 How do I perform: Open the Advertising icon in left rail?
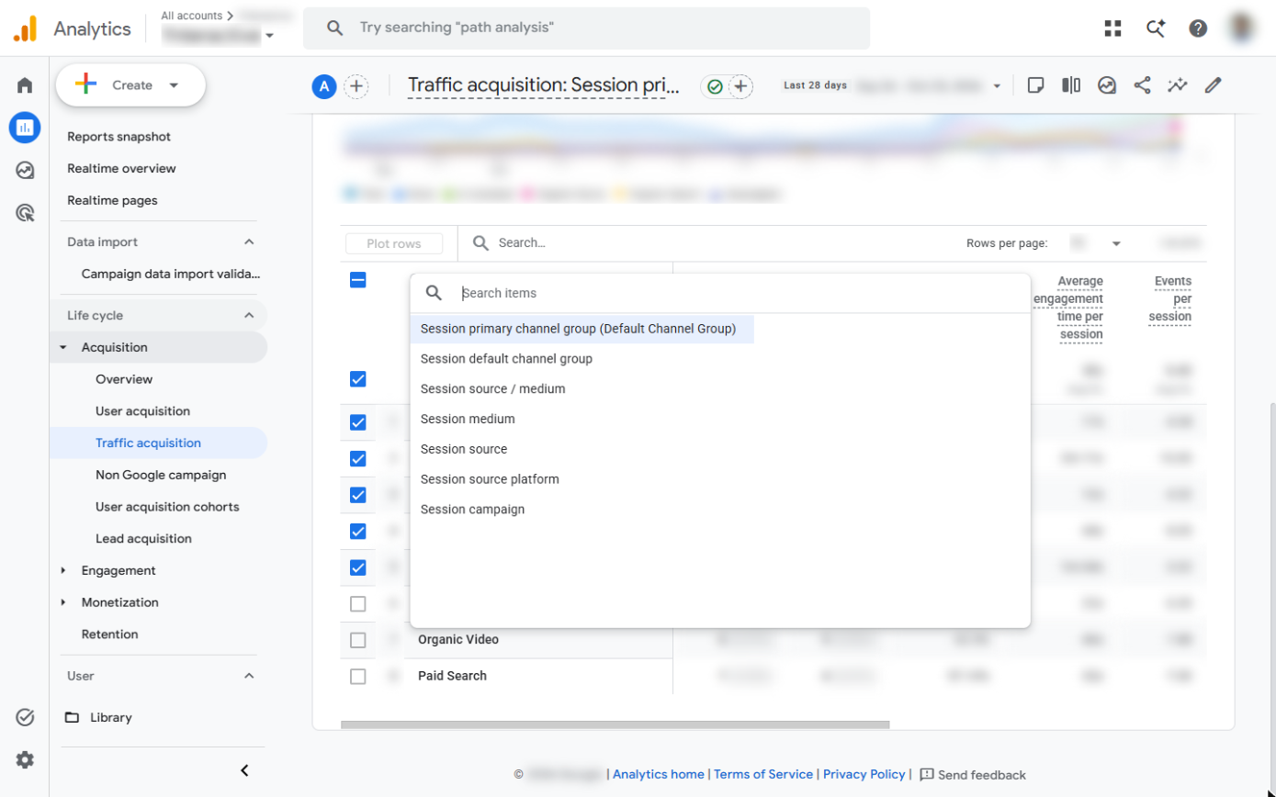click(x=25, y=213)
